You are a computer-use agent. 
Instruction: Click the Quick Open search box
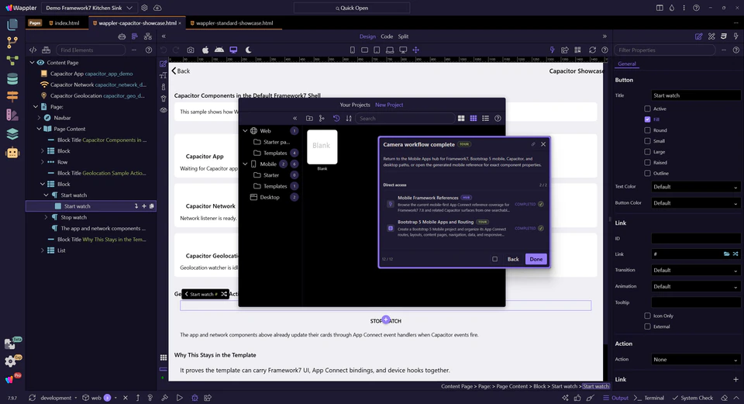pos(352,8)
